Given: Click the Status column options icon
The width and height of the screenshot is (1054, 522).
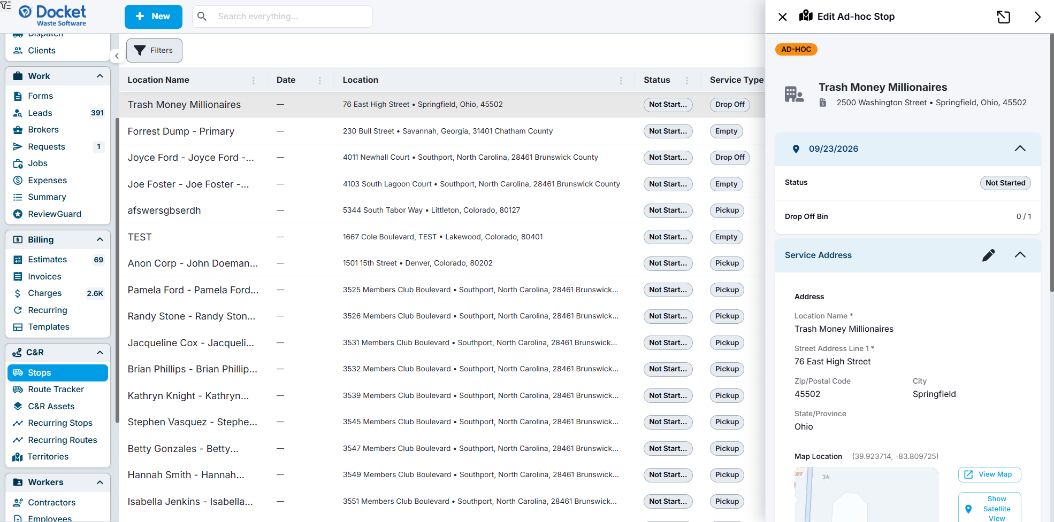Looking at the screenshot, I should click(x=686, y=80).
